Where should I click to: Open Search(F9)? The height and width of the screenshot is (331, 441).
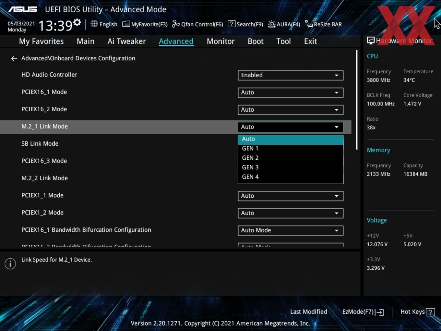[x=245, y=24]
